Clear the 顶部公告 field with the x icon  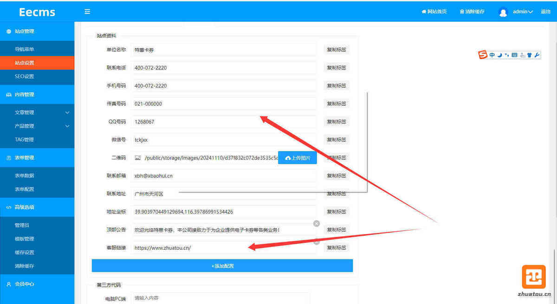point(317,223)
